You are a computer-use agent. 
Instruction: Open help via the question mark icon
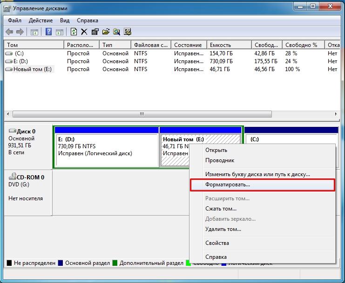(48, 32)
